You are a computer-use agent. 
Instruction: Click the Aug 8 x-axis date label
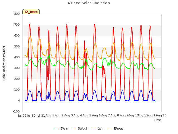pos(115,116)
